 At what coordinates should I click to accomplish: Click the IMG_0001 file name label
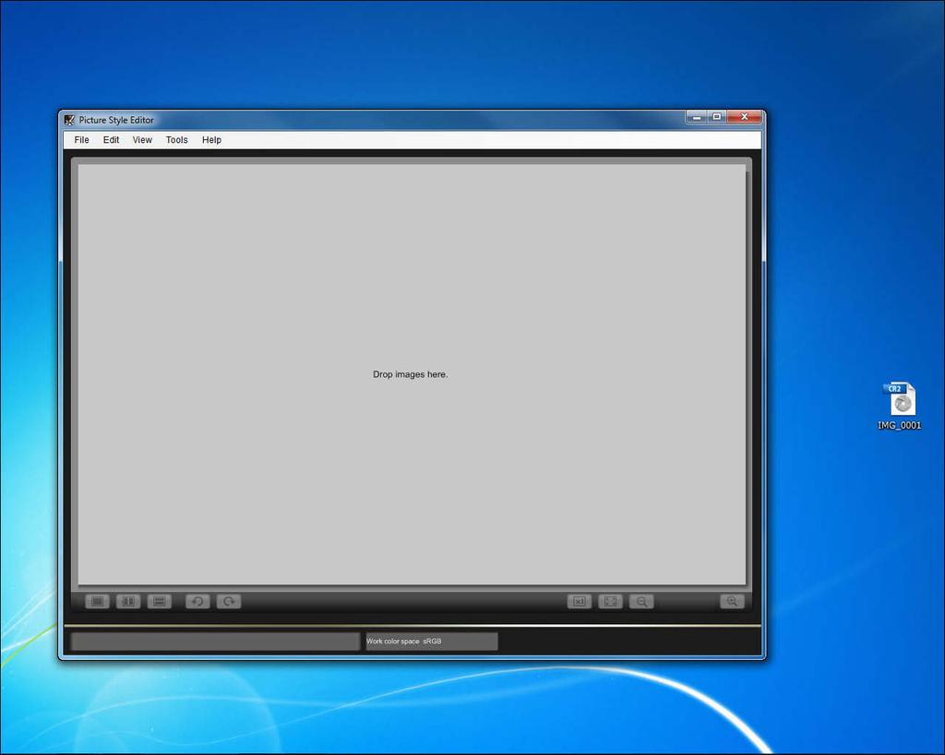click(x=900, y=425)
